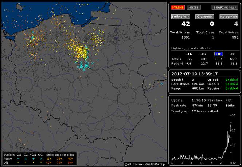Click the recent +IC cross symbol in legend
242x167 pixels.
coord(41,159)
